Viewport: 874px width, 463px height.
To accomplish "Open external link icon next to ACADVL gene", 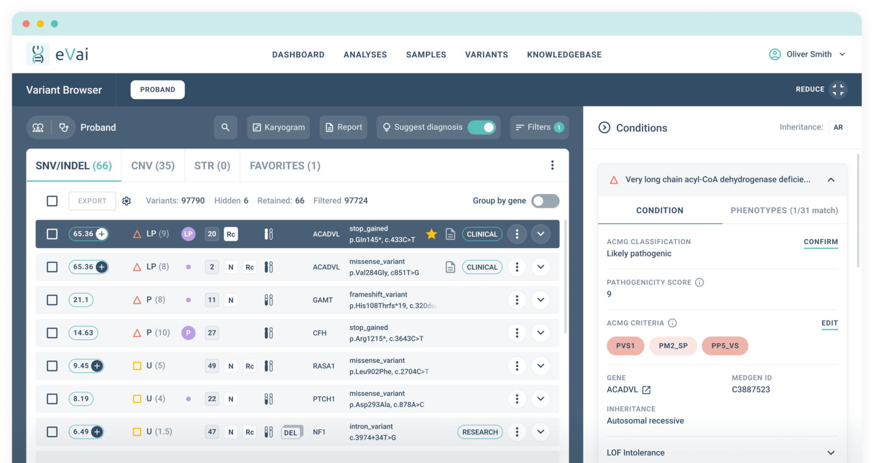I will (647, 390).
